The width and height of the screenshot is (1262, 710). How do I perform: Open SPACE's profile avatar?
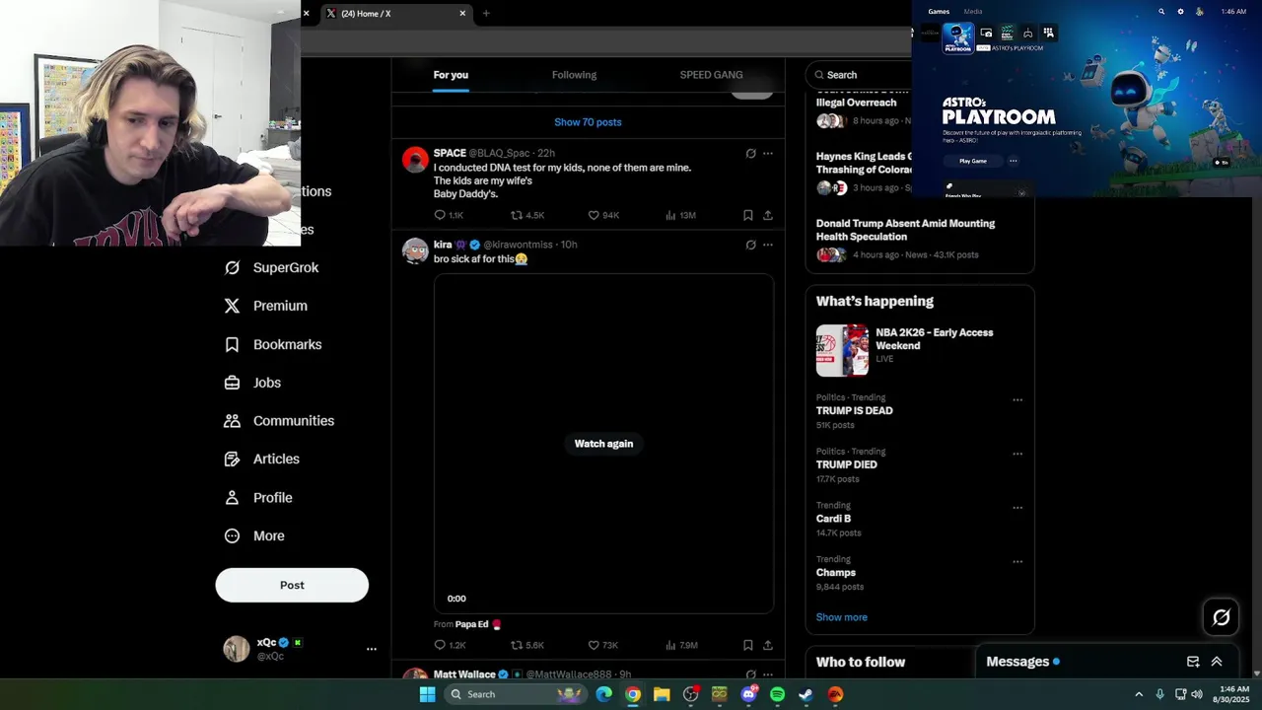coord(415,160)
